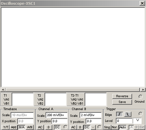
Task: Select B/A display mode
Action: pos(22,127)
